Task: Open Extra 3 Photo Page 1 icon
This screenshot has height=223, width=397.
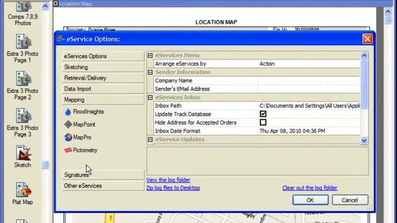Action: click(x=24, y=42)
